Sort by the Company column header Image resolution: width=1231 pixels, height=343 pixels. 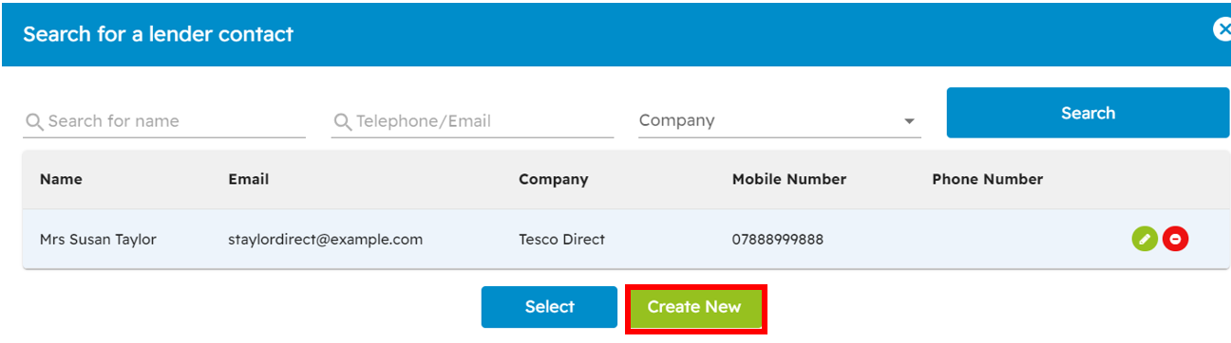[x=554, y=179]
